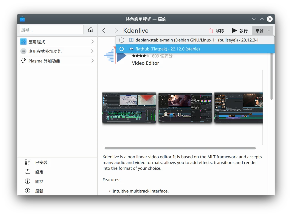Open 關於 about page

[39, 182]
